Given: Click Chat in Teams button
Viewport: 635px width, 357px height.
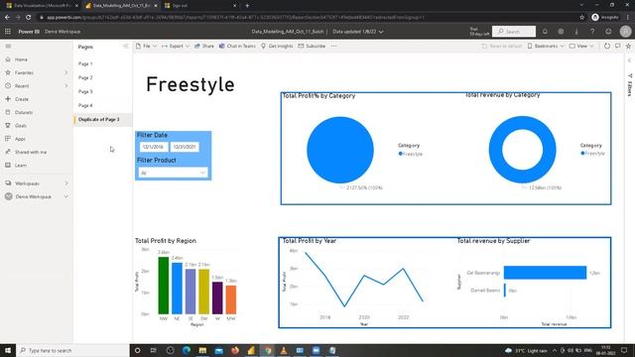Looking at the screenshot, I should (237, 47).
